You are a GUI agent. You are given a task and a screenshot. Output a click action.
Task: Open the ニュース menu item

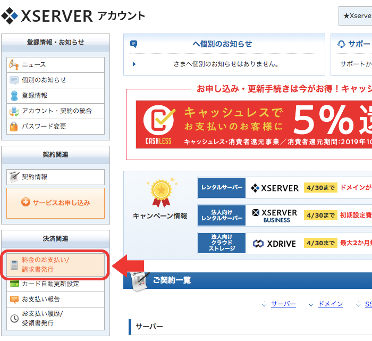(55, 64)
